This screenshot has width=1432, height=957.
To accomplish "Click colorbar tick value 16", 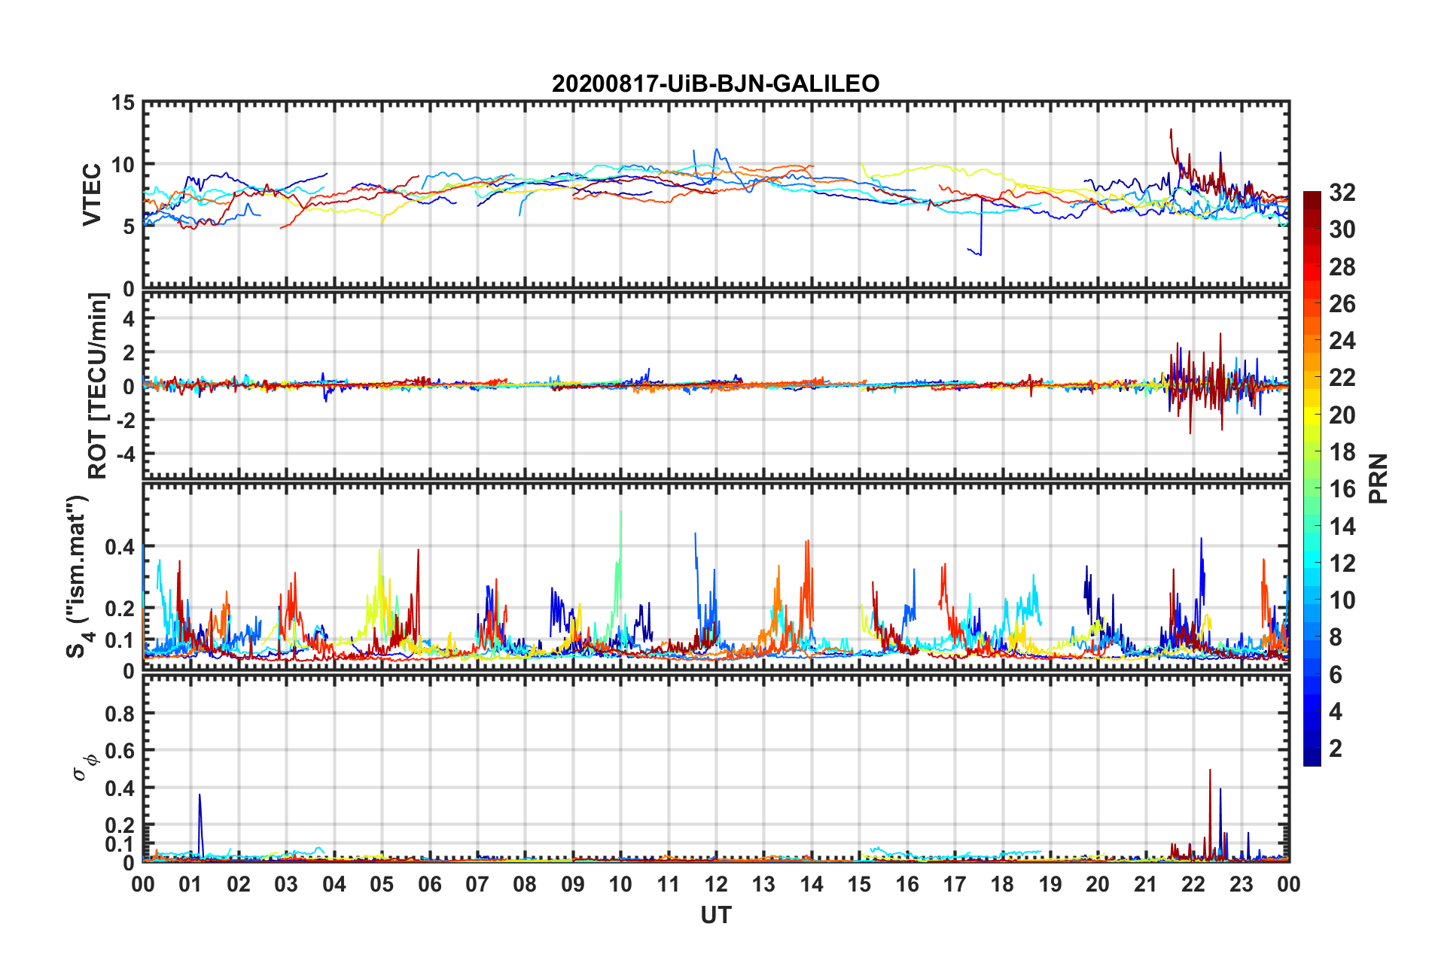I will click(x=1342, y=489).
